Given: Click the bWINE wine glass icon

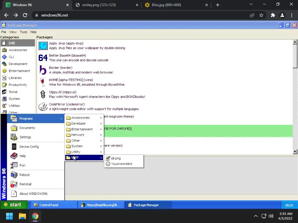Looking at the screenshot, I should (x=43, y=82).
